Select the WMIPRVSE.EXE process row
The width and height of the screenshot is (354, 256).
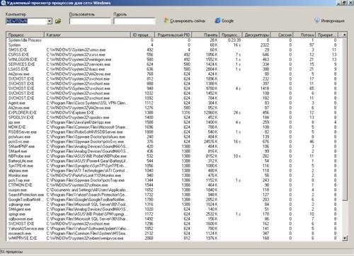[x=174, y=238]
